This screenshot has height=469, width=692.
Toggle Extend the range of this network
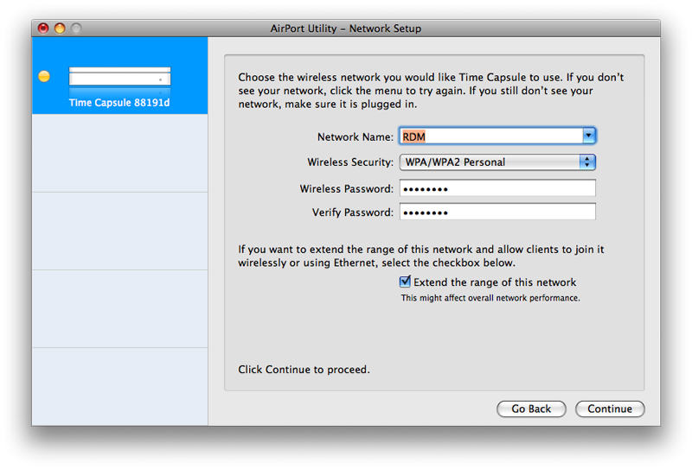coord(405,282)
